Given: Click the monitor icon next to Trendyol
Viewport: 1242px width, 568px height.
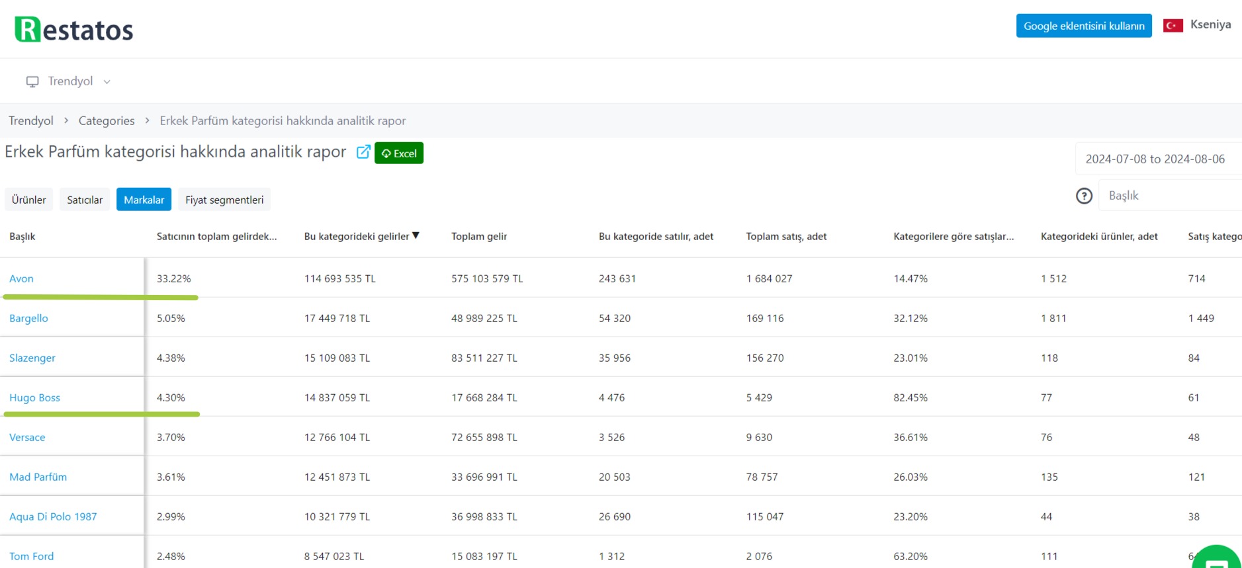Looking at the screenshot, I should click(32, 81).
